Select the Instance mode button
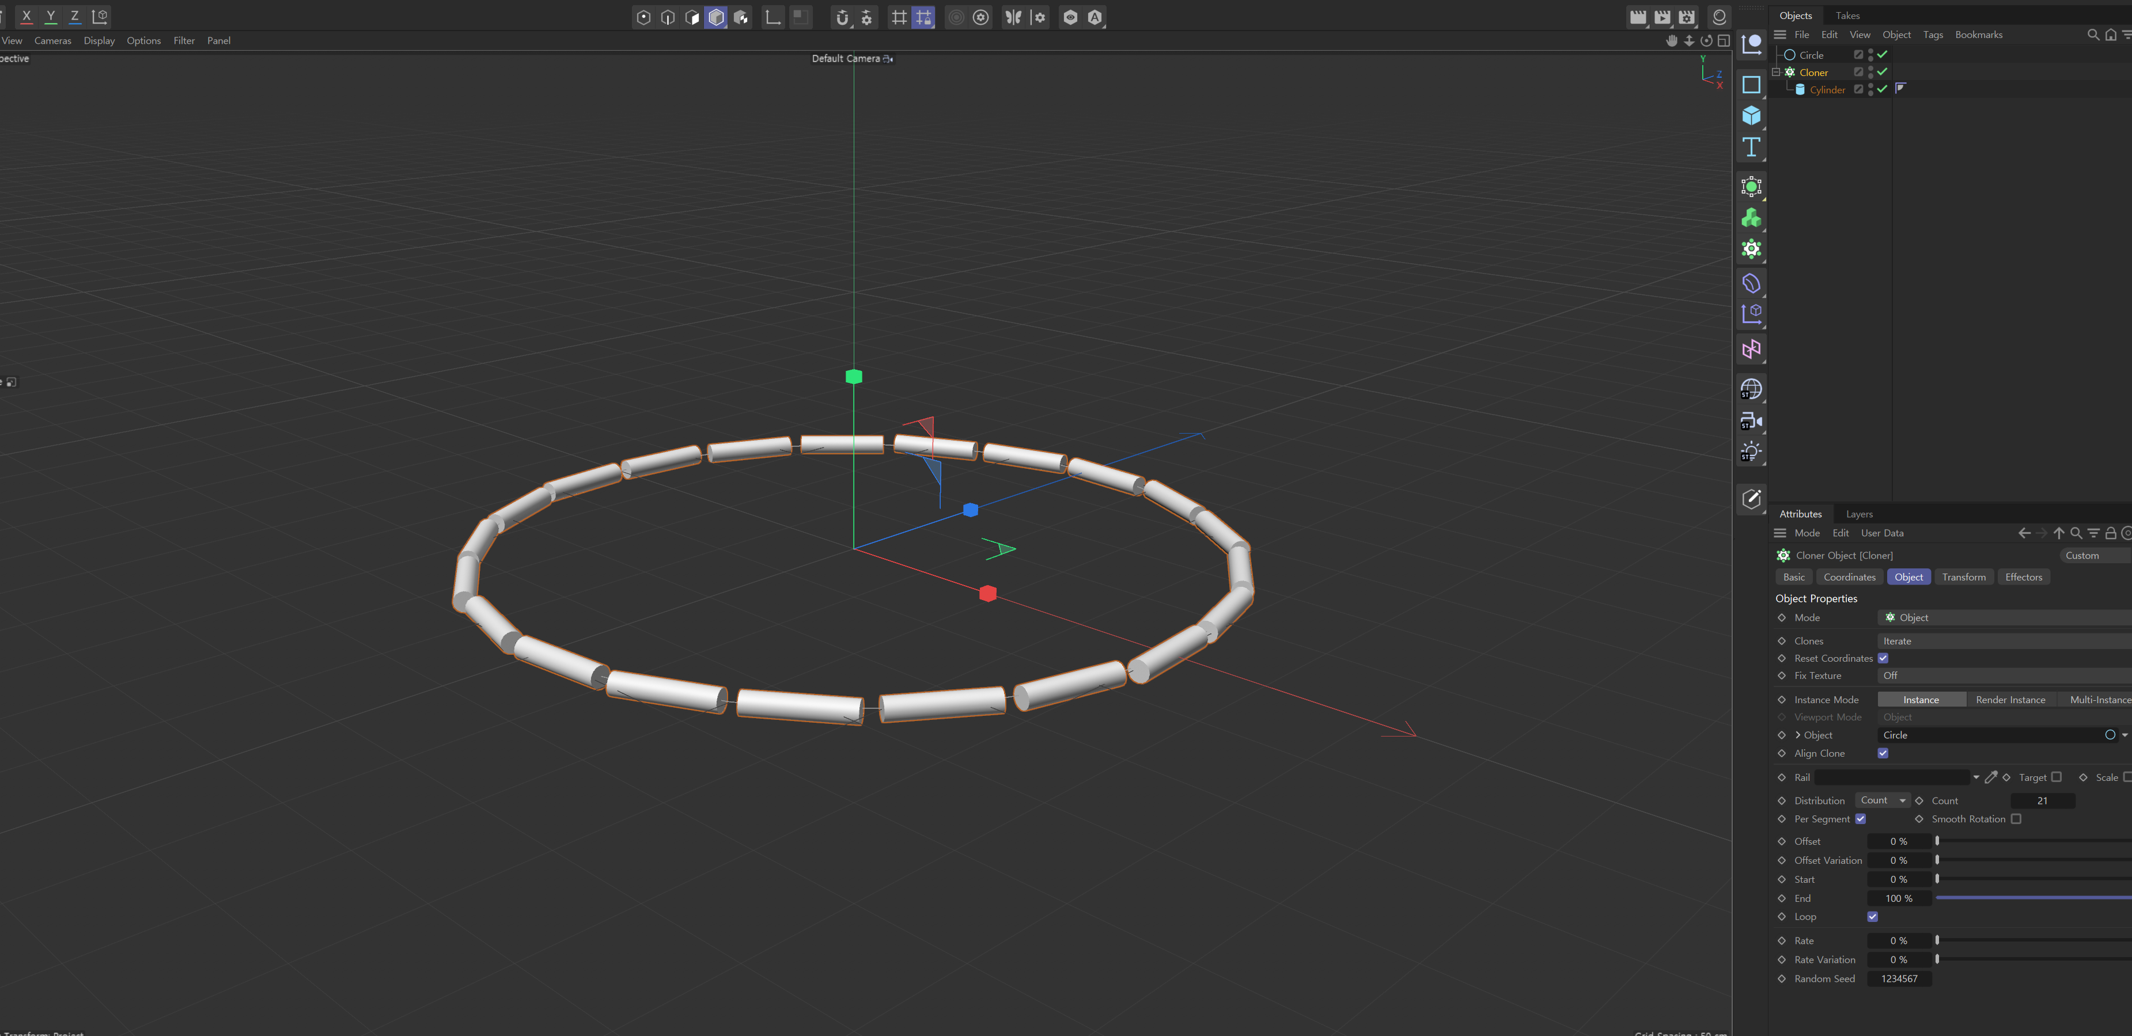The width and height of the screenshot is (2132, 1036). point(1921,700)
